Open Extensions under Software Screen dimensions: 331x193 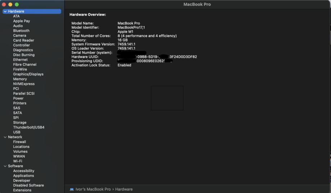coord(22,190)
